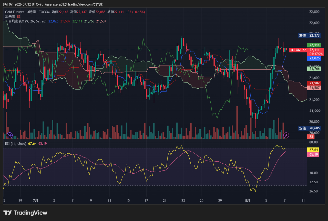Screen dimensions: 328x221
Task: Click pink 65.19 value in RSI legend
Action: tap(43, 144)
